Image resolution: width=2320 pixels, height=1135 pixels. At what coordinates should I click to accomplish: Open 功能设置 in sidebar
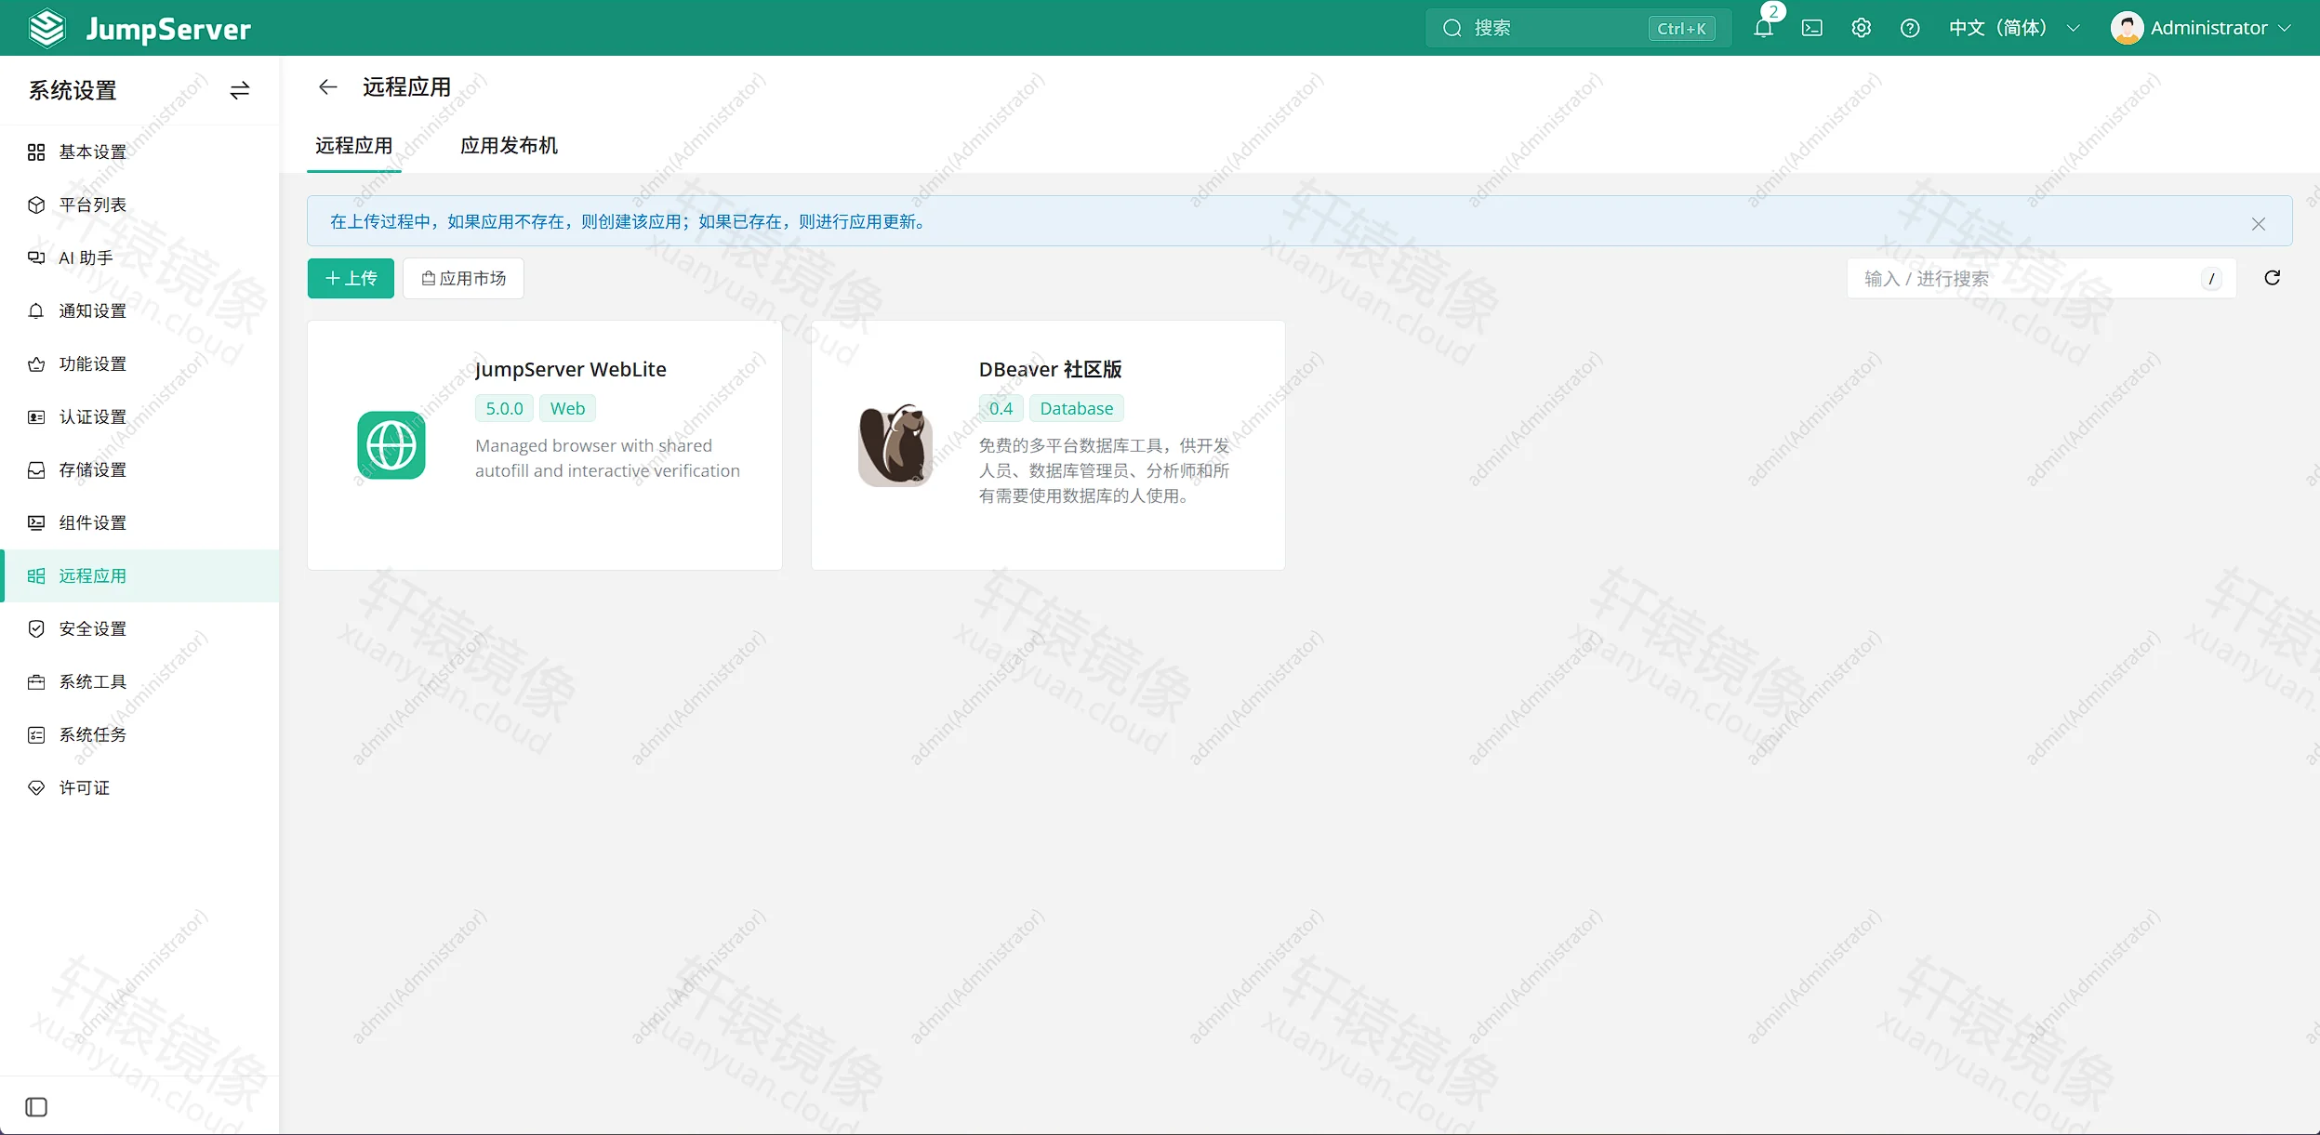[x=139, y=363]
